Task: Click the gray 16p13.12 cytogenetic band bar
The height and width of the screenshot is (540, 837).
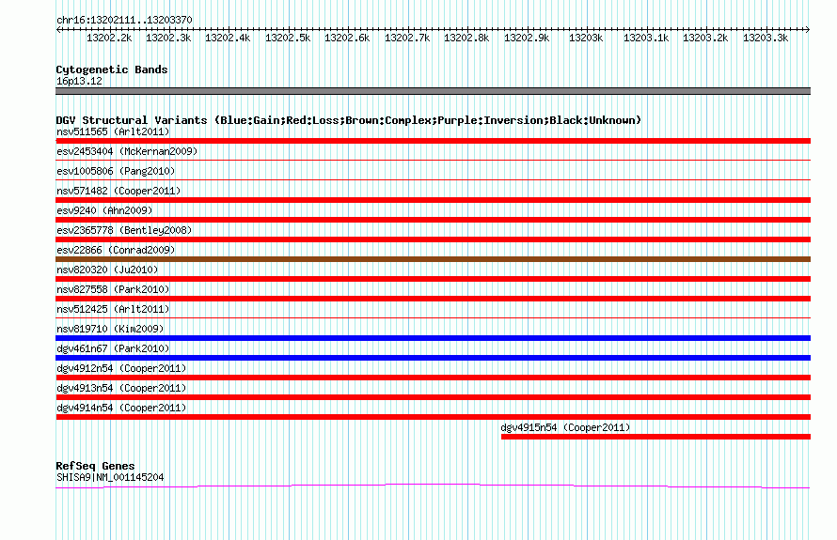Action: pos(433,91)
